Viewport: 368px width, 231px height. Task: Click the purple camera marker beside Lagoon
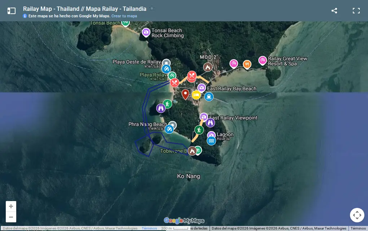click(x=211, y=135)
